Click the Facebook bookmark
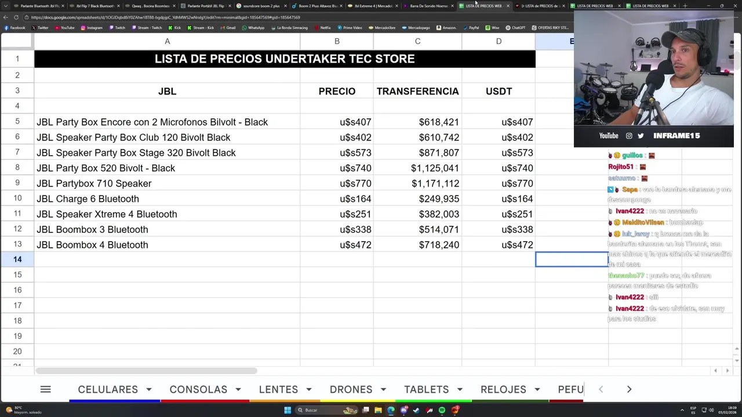Screen dimensions: 742x417 pos(15,28)
